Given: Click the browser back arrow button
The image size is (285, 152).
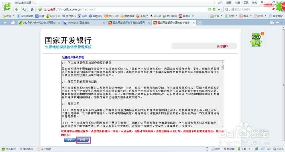Looking at the screenshot, I should point(17,9).
